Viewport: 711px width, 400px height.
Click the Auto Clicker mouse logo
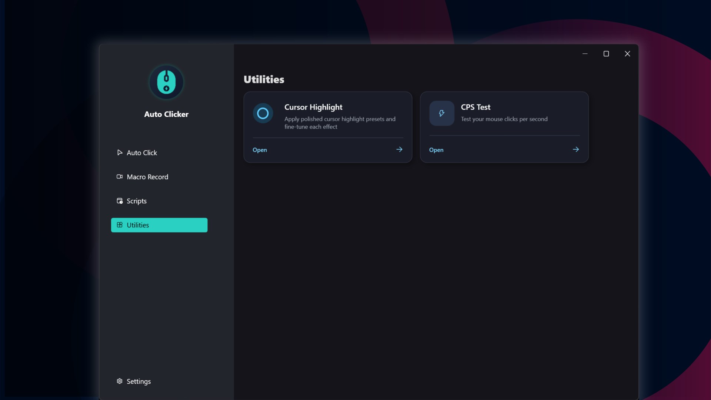click(x=166, y=82)
